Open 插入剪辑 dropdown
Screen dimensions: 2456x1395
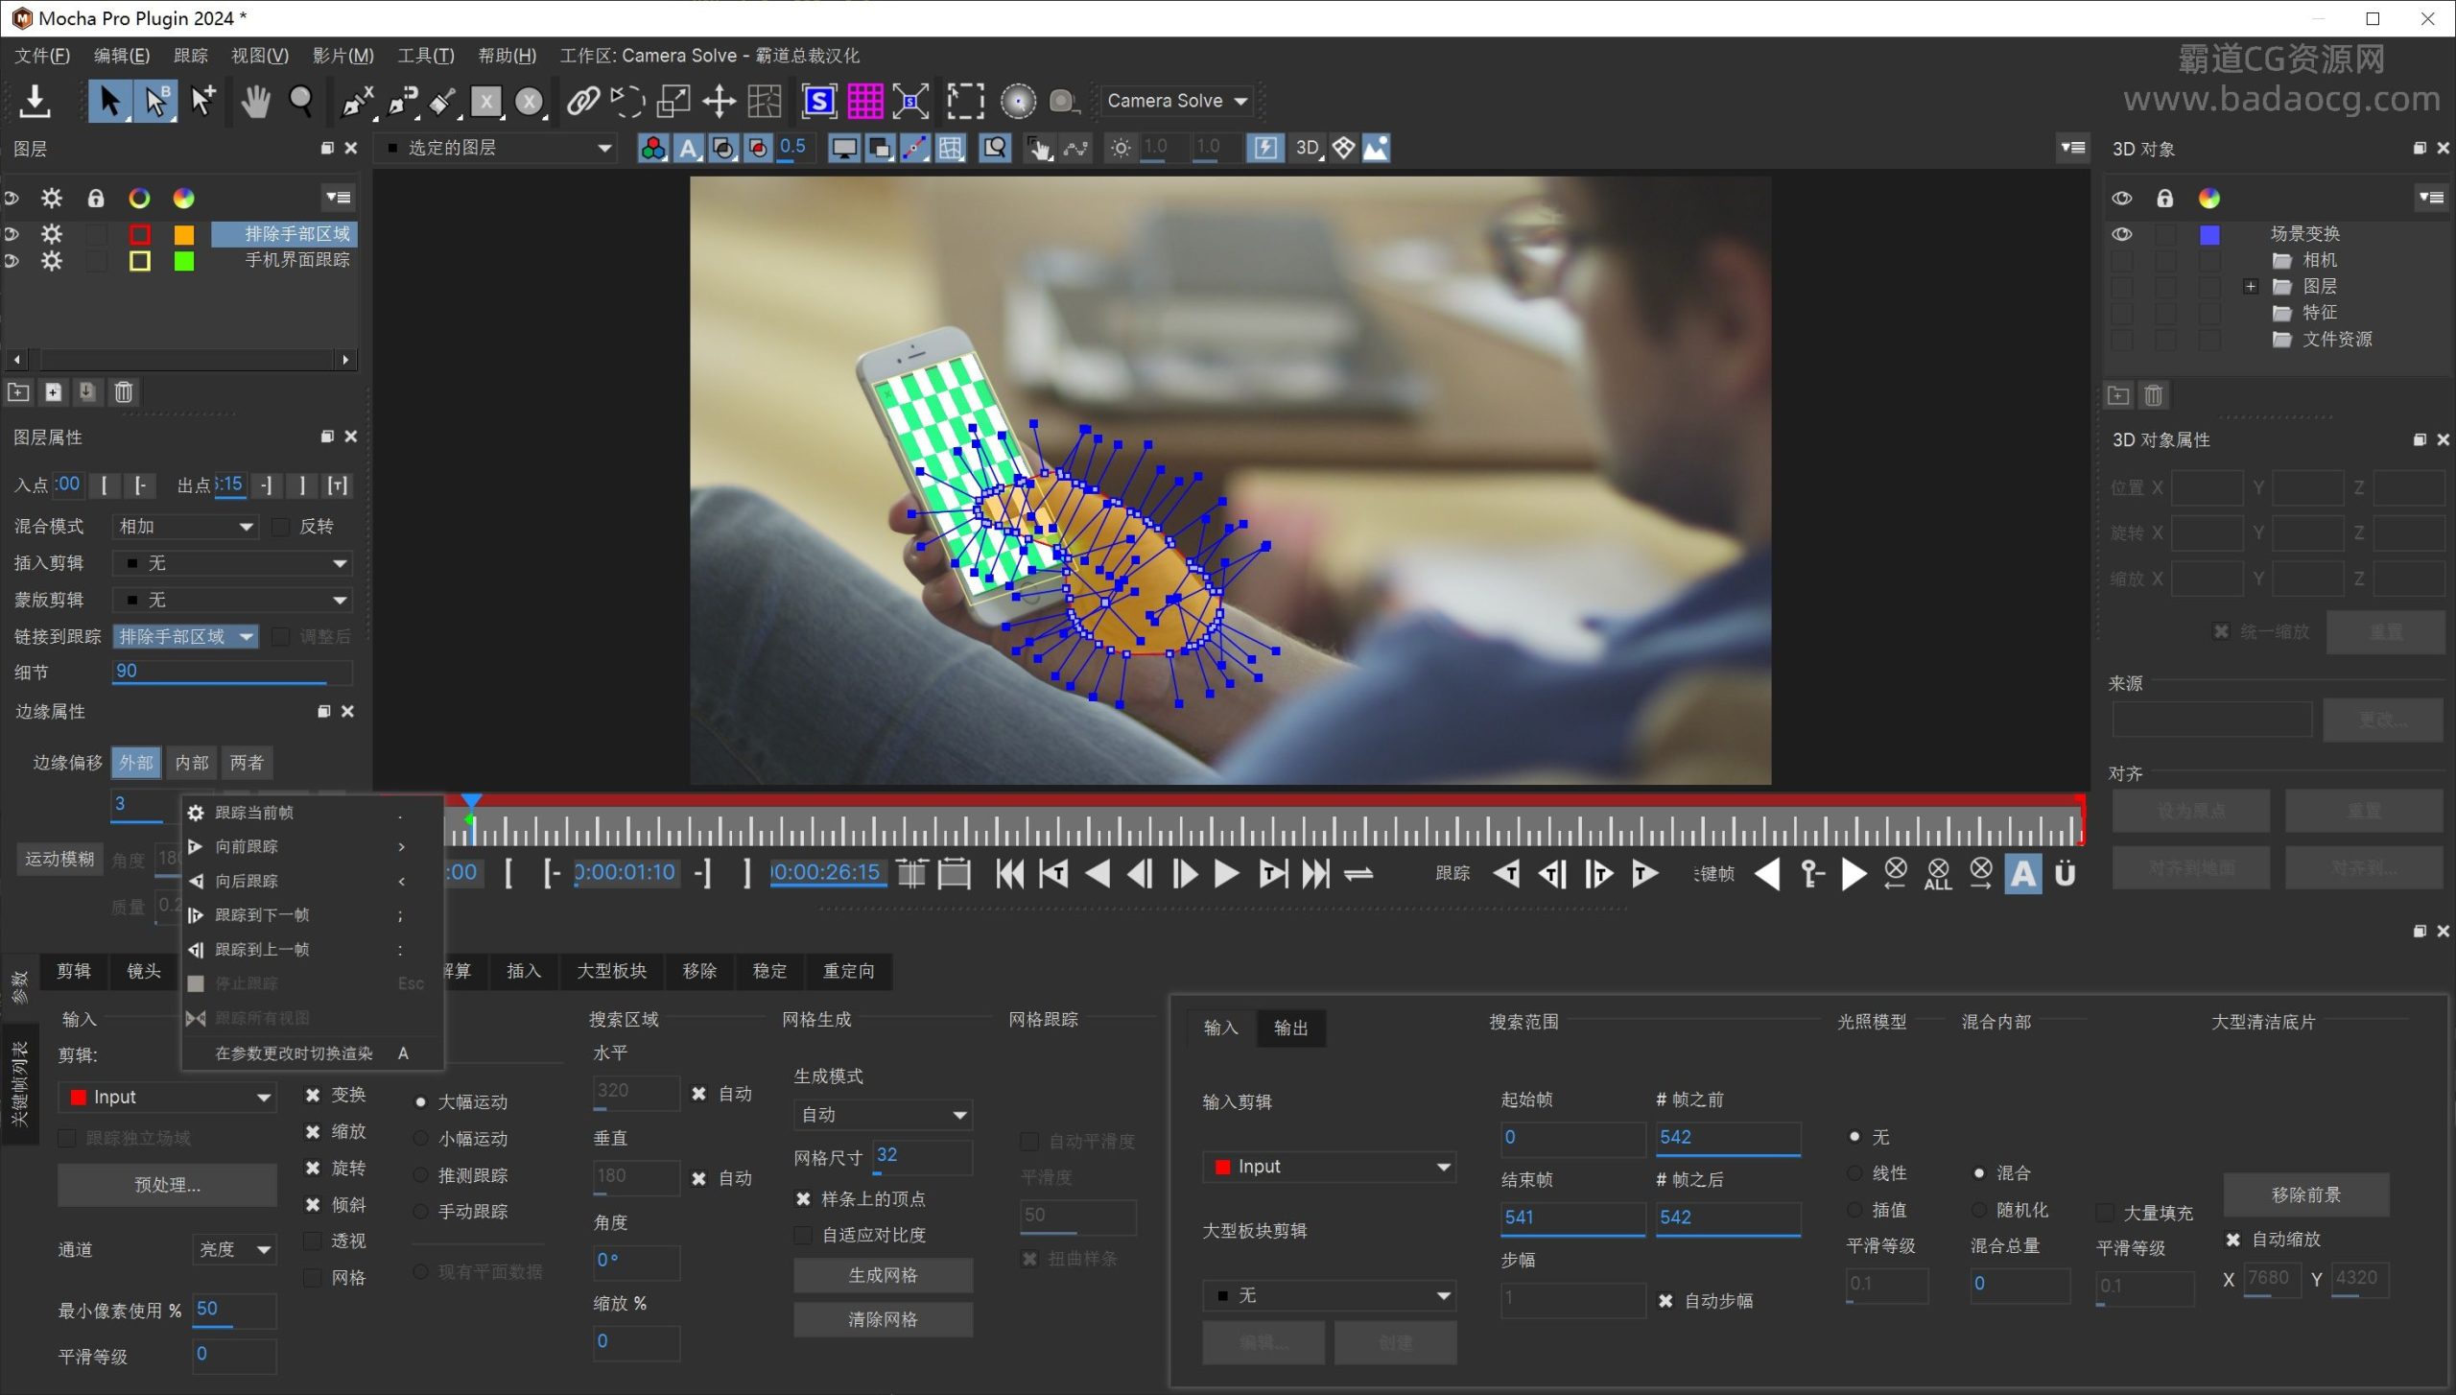[x=232, y=563]
